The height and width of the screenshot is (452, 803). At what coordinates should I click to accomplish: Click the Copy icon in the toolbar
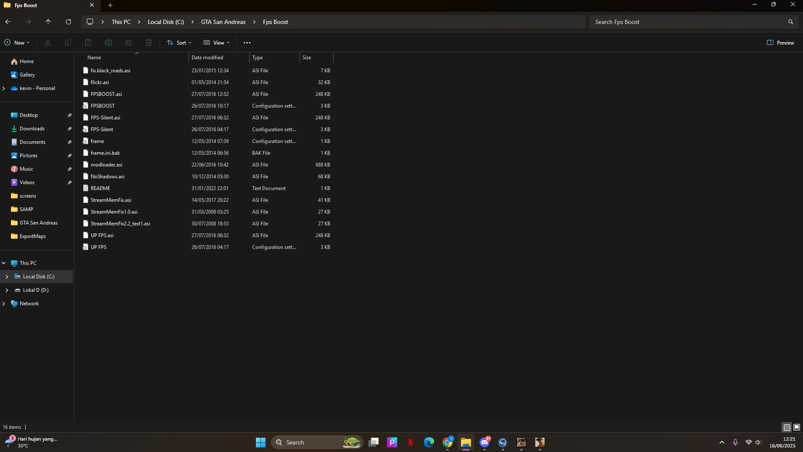tap(68, 43)
